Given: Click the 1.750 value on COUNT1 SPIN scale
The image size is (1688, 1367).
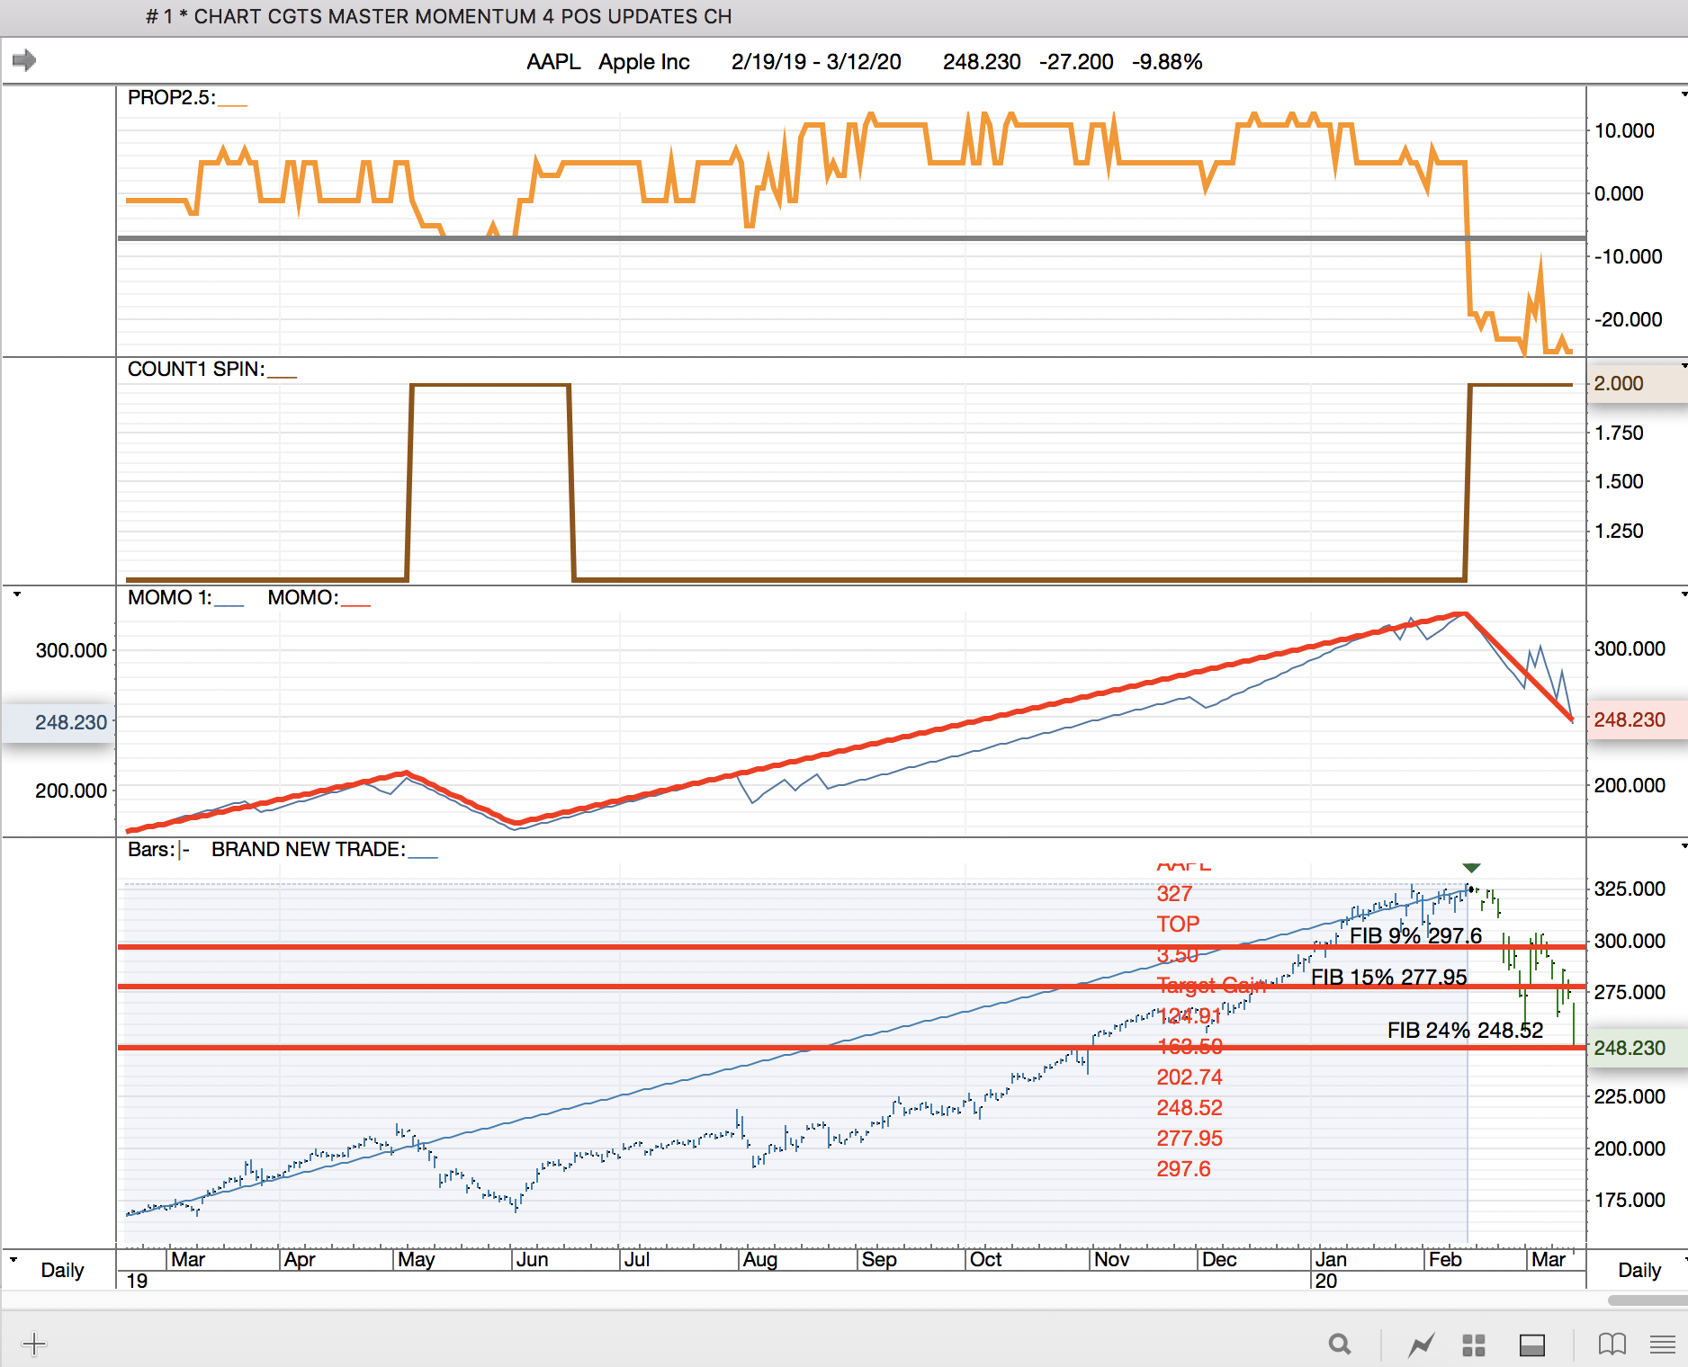Looking at the screenshot, I should 1619,433.
